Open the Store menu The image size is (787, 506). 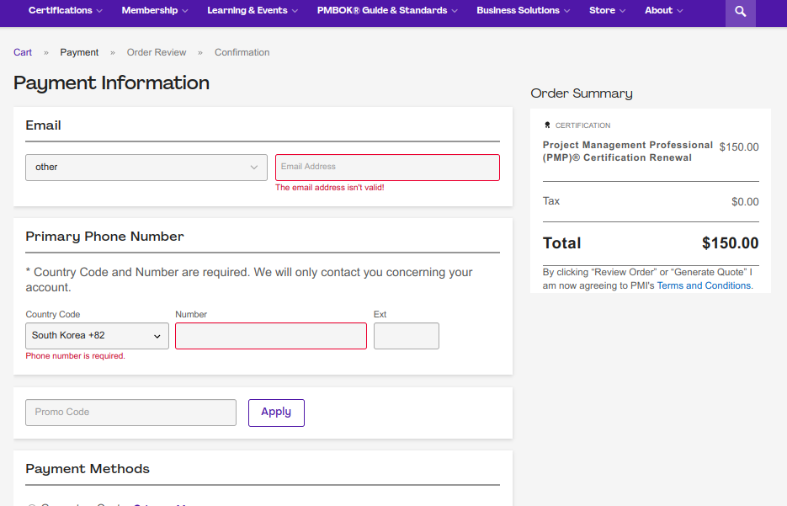(608, 11)
